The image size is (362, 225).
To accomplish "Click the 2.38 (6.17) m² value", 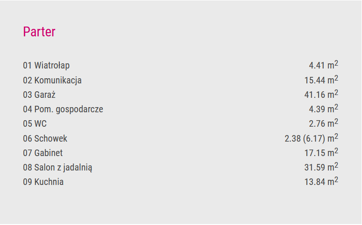I will click(x=312, y=138).
